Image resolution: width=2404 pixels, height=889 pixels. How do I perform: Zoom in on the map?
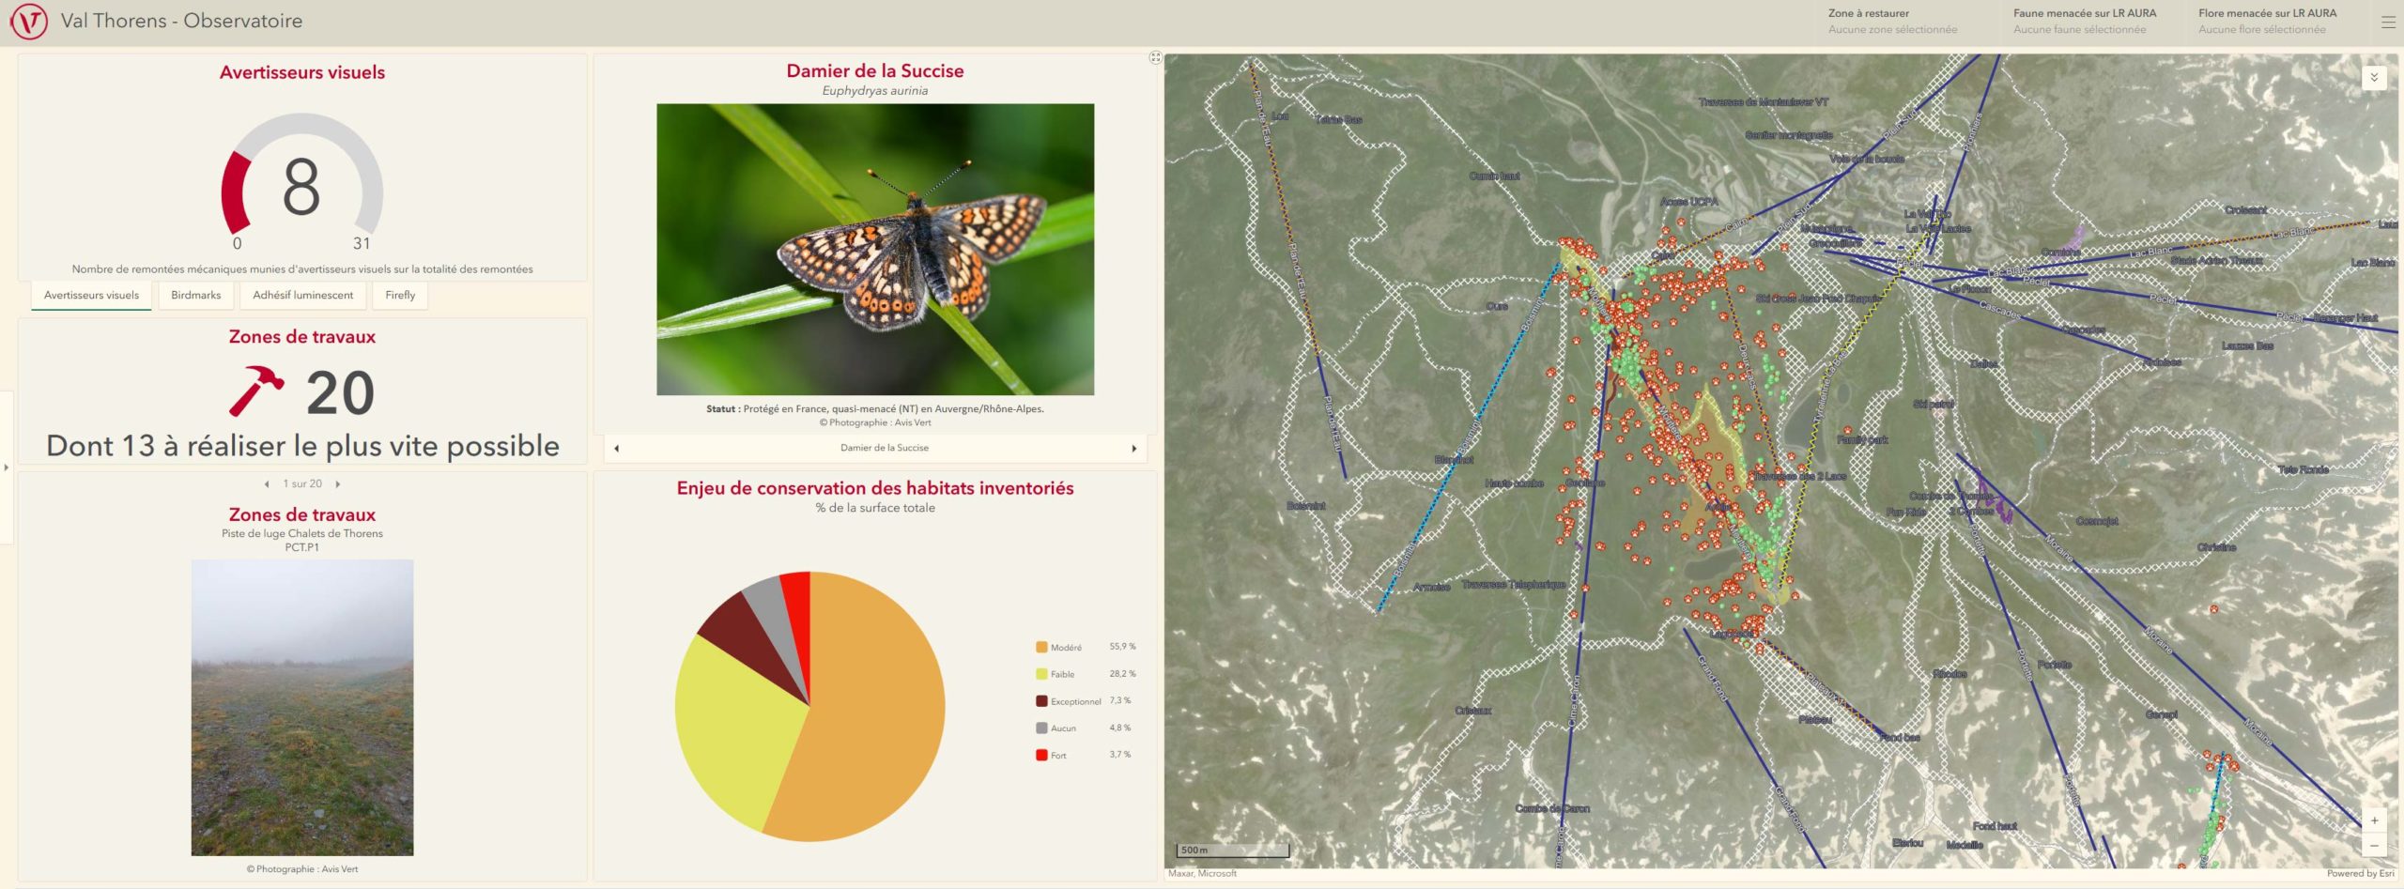[2374, 820]
